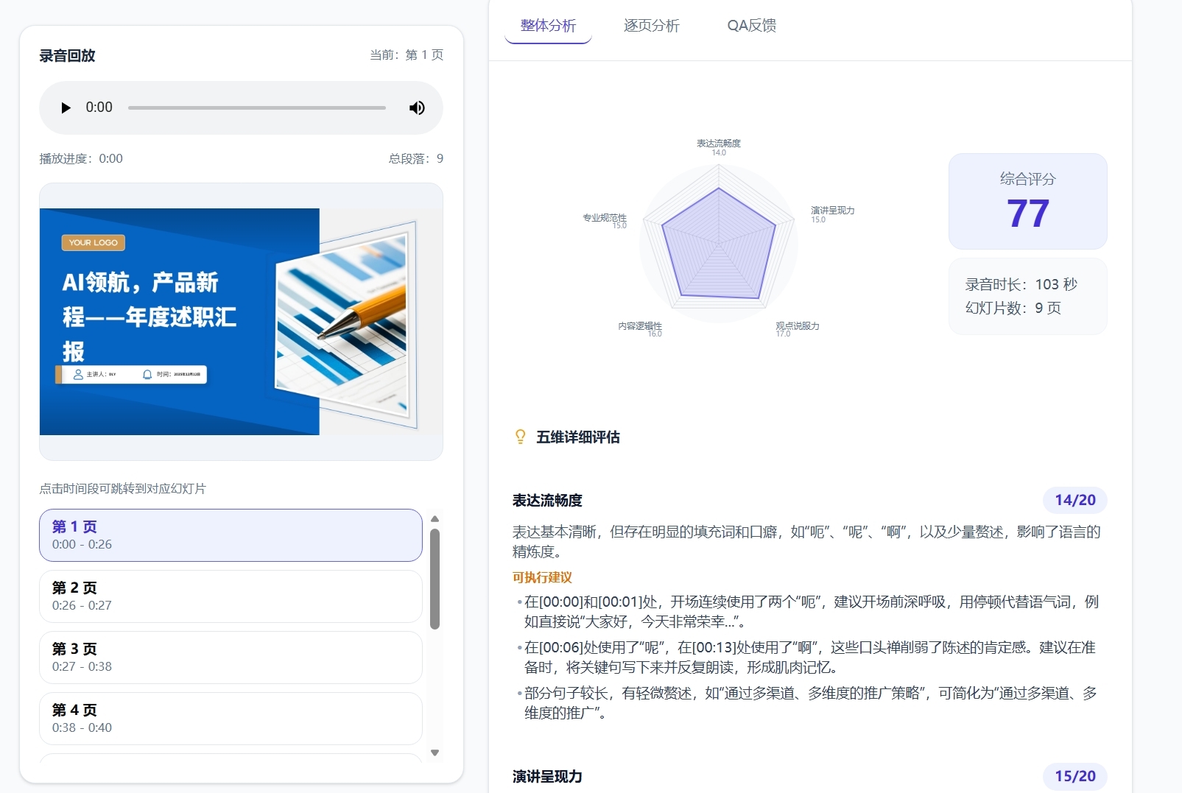Screen dimensions: 1182x793
Task: Select the 整体分析 tab
Action: click(x=547, y=26)
